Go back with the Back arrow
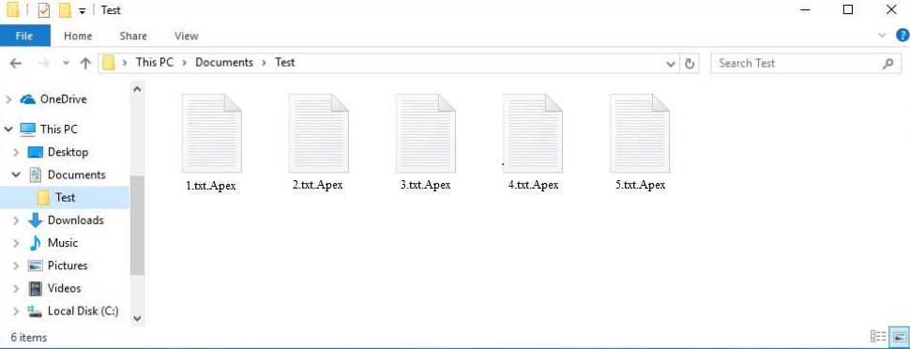The image size is (910, 349). point(16,63)
